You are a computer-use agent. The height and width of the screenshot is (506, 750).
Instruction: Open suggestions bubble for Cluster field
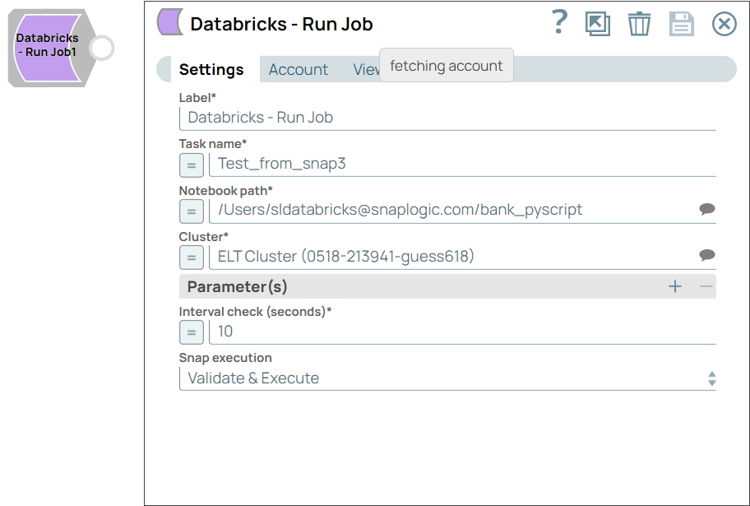pos(706,255)
